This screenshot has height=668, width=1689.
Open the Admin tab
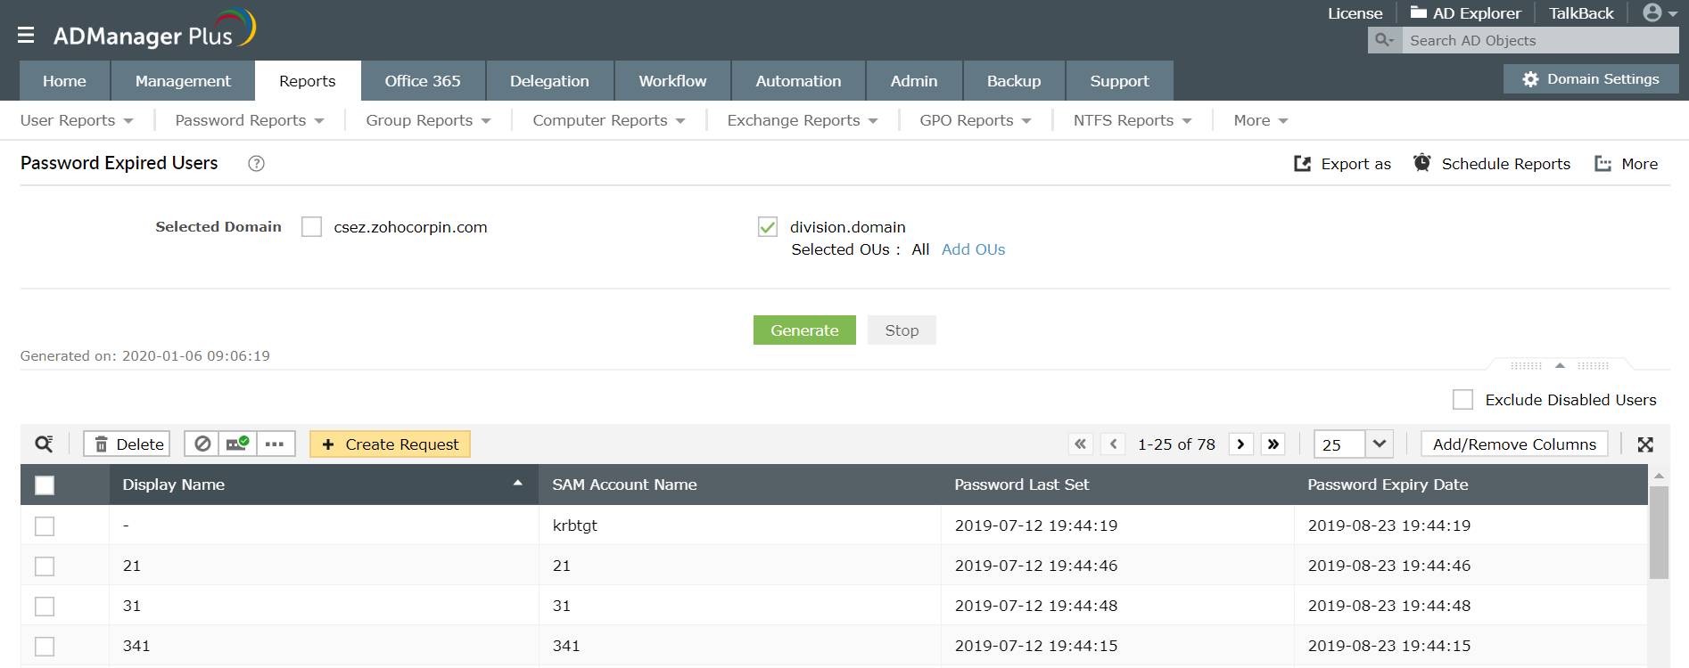(914, 81)
